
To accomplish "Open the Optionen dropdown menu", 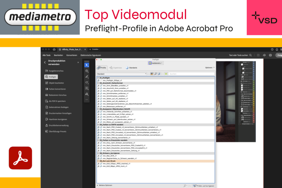I will pyautogui.click(x=210, y=68).
